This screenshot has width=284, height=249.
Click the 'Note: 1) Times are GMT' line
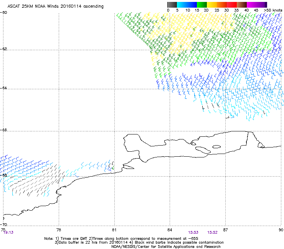pyautogui.click(x=121, y=239)
